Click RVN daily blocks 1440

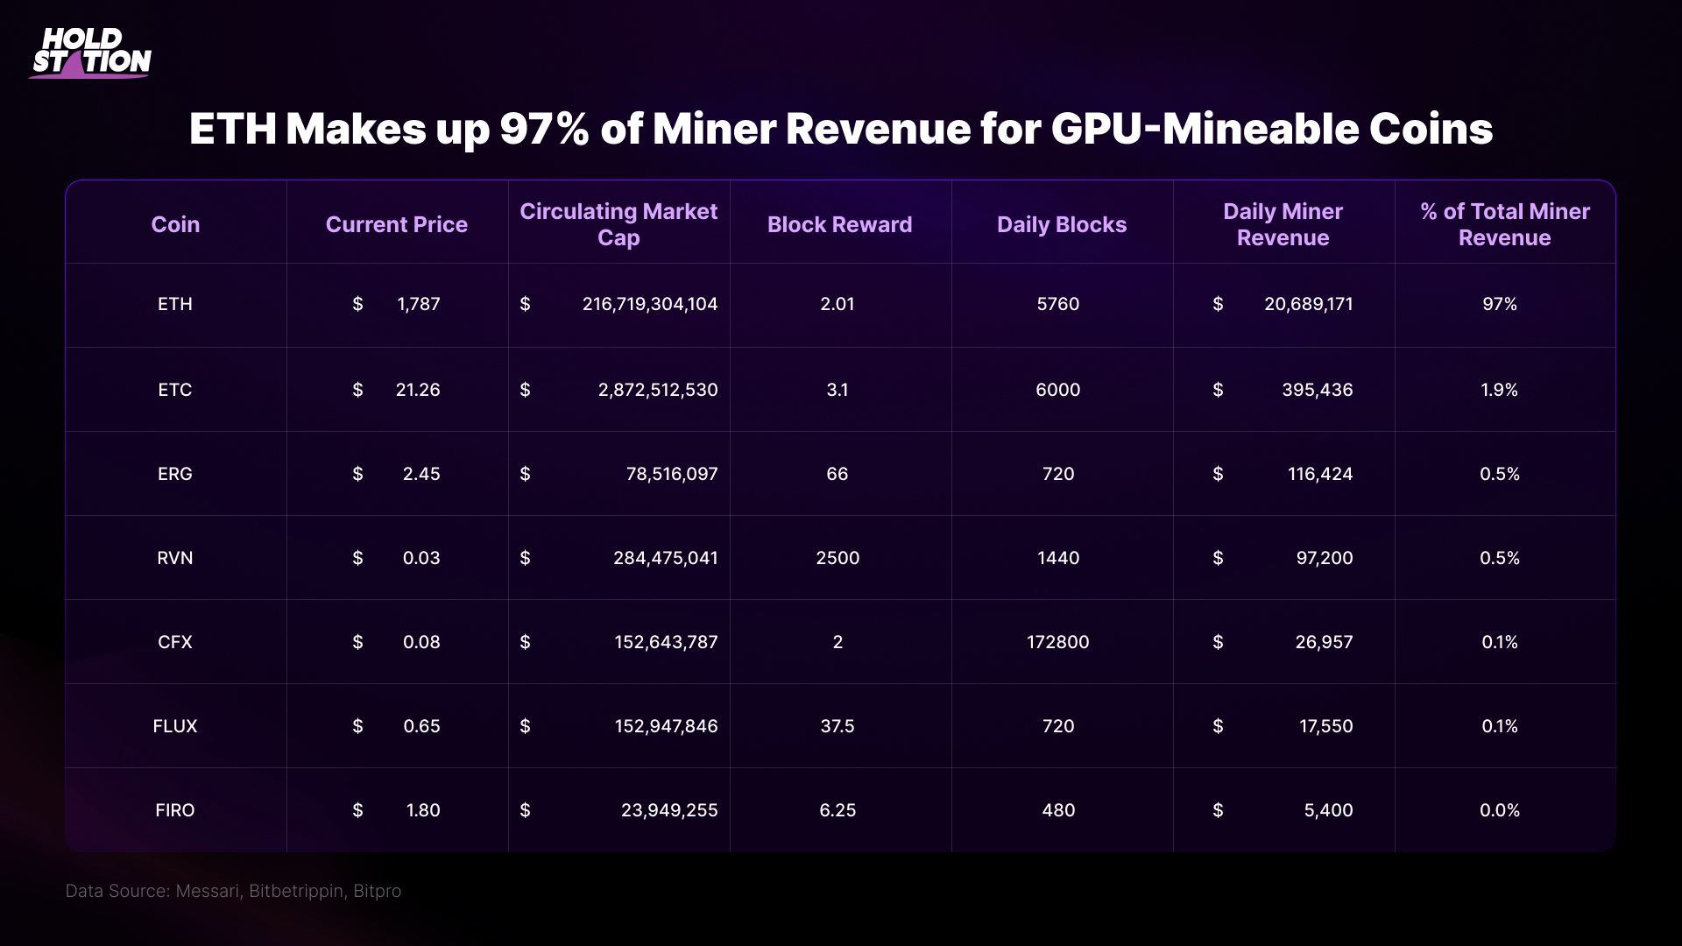tap(1058, 558)
